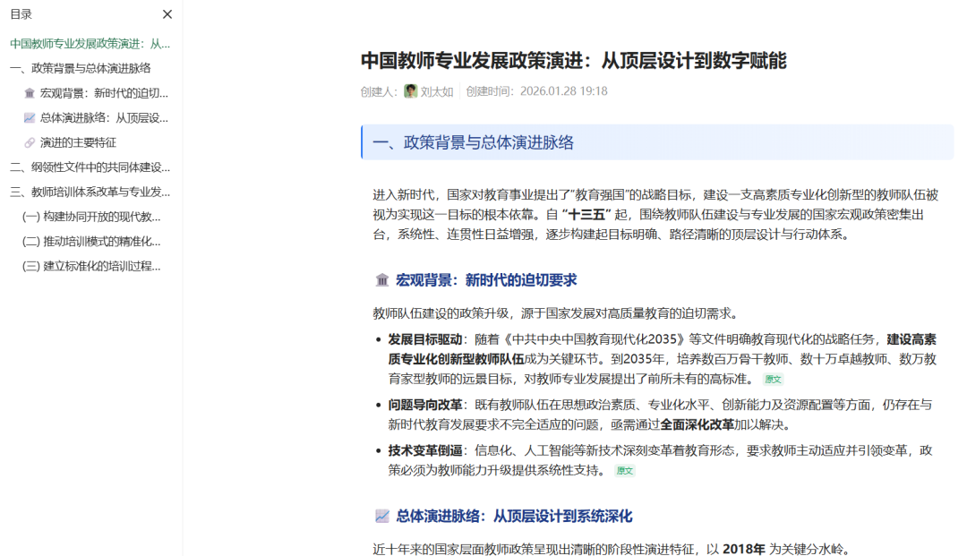Click 刘太如's avatar next to 创建人
967x556 pixels.
pyautogui.click(x=411, y=90)
